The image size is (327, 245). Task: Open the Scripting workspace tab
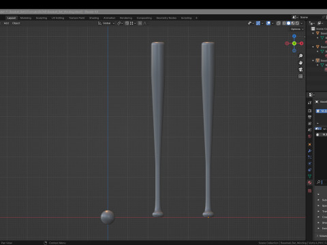point(186,18)
